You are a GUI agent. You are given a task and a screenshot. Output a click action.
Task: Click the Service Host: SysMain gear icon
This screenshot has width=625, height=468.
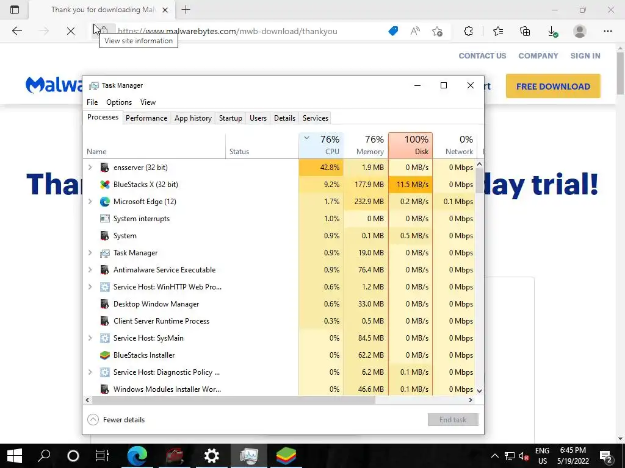tap(104, 338)
